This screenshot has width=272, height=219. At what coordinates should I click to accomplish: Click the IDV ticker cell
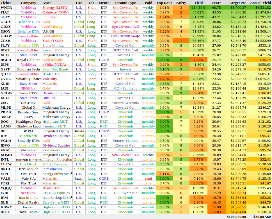8,136
